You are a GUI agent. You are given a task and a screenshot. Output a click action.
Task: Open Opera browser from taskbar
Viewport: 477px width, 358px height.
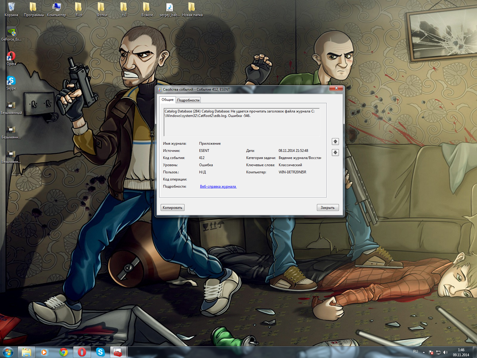click(82, 352)
